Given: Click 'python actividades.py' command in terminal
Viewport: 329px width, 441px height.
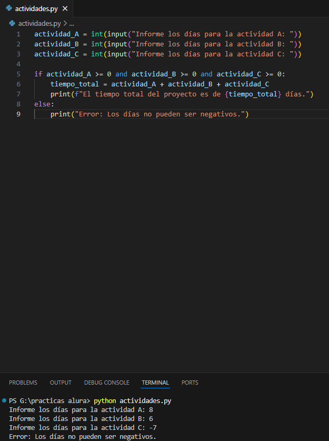Looking at the screenshot, I should [133, 401].
